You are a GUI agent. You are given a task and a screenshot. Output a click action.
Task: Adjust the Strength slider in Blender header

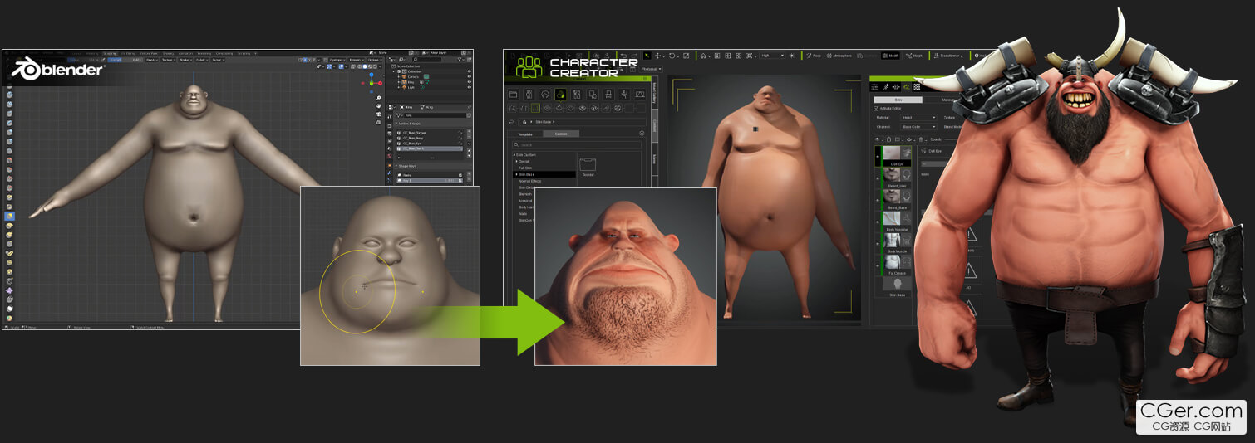[x=125, y=60]
